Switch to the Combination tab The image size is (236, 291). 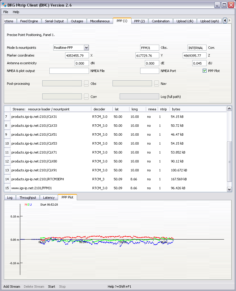coord(160,21)
